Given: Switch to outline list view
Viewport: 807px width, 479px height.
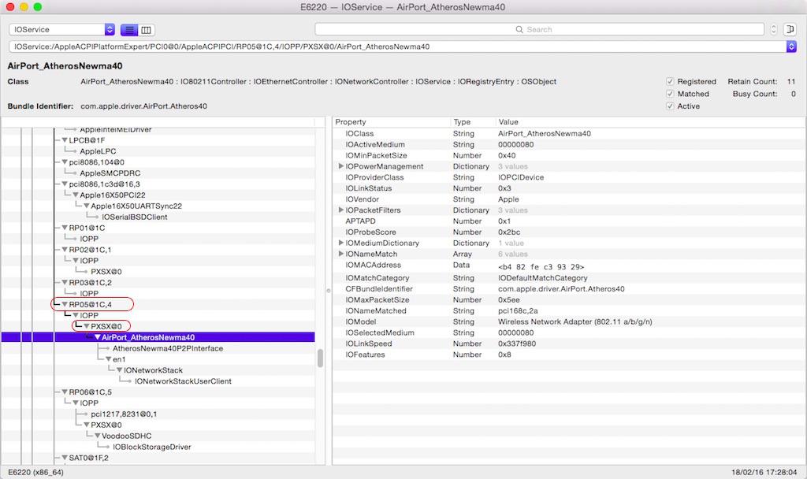Looking at the screenshot, I should (128, 30).
